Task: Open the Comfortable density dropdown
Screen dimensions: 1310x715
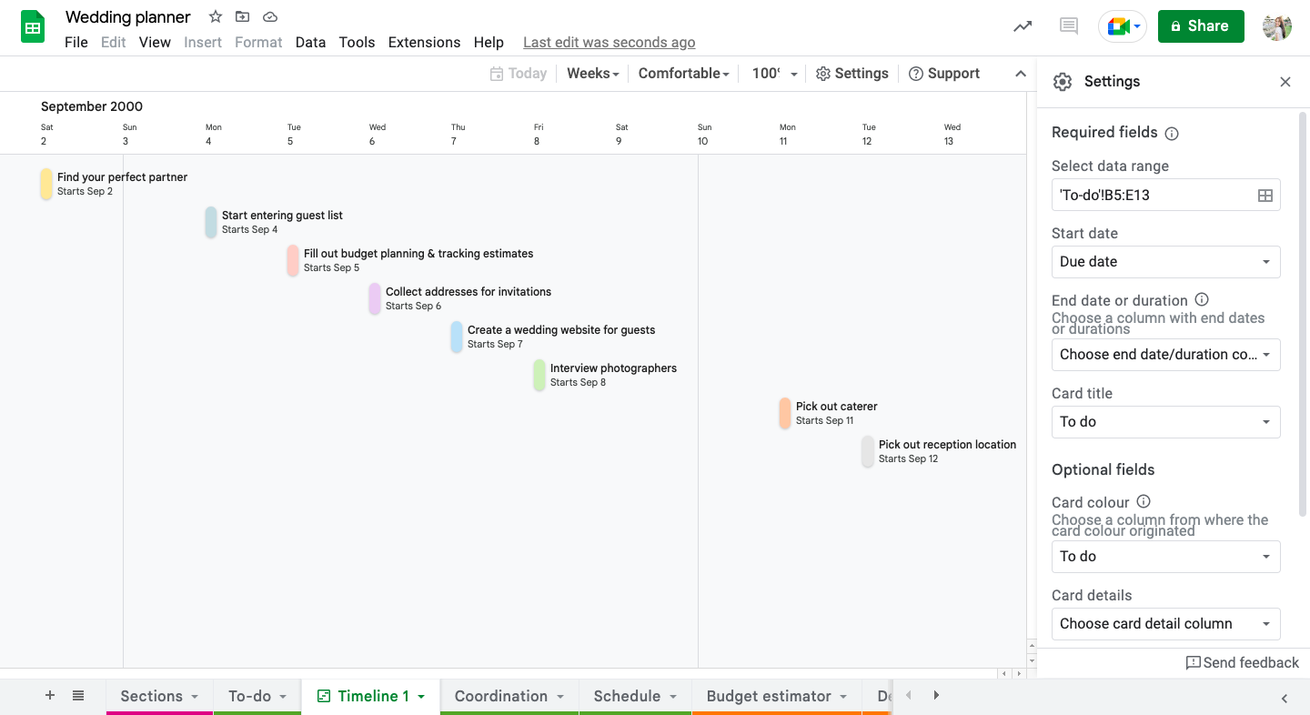Action: 683,74
